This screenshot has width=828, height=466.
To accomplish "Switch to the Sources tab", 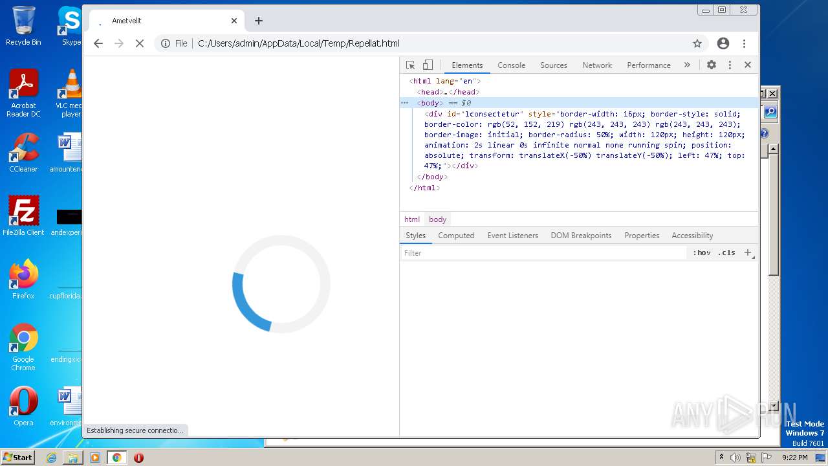I will 554,65.
